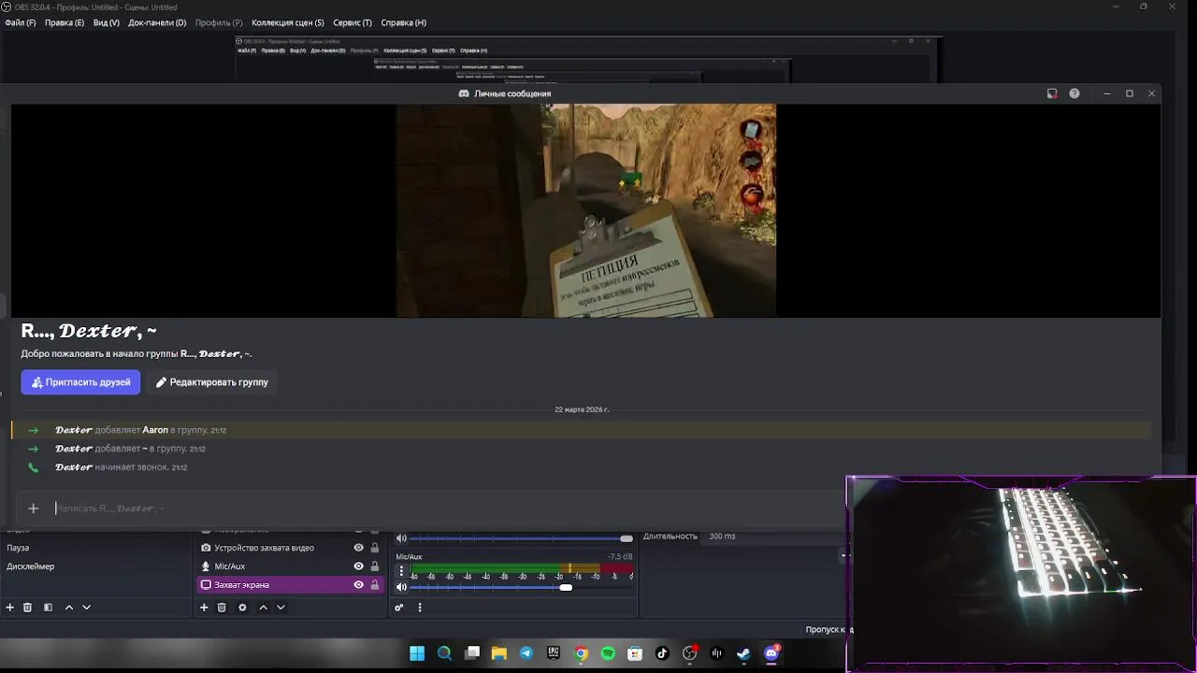The height and width of the screenshot is (673, 1197).
Task: Delete the selected scene with trash icon
Action: tap(27, 608)
